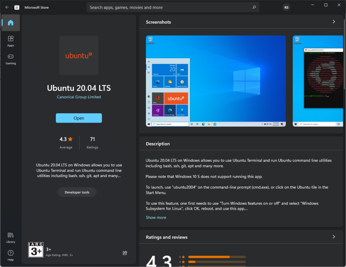This screenshot has width=346, height=267.
Task: Open the RS user profile avatar
Action: 286,7
